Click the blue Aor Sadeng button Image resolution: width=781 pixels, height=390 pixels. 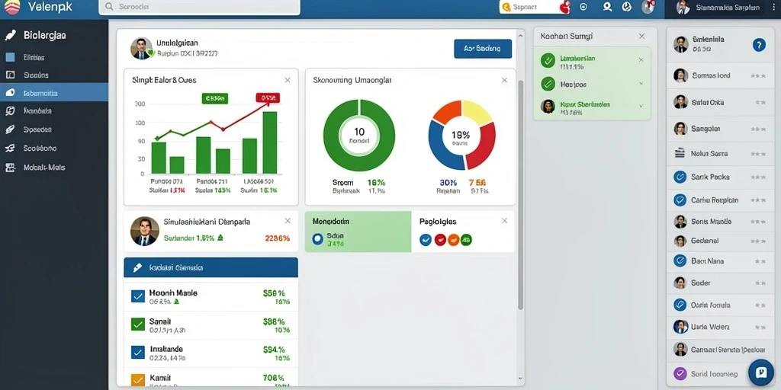click(x=483, y=49)
